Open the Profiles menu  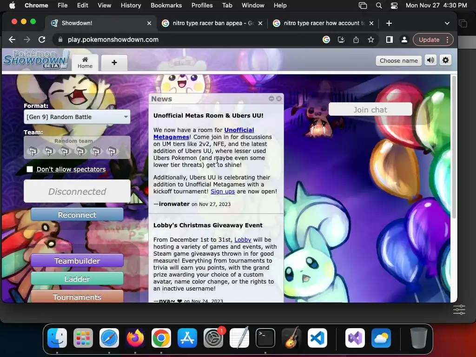(x=202, y=5)
